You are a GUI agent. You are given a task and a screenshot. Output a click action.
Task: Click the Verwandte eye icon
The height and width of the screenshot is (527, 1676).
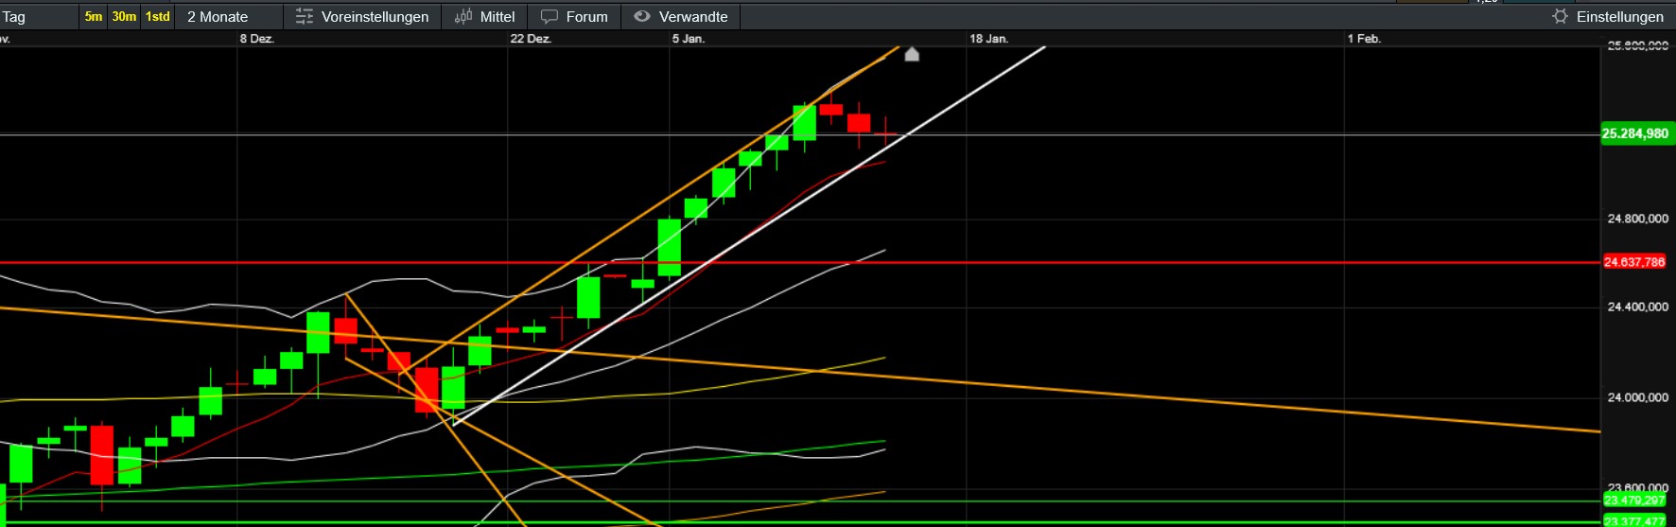642,17
